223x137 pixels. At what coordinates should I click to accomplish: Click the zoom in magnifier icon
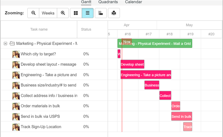point(63,13)
